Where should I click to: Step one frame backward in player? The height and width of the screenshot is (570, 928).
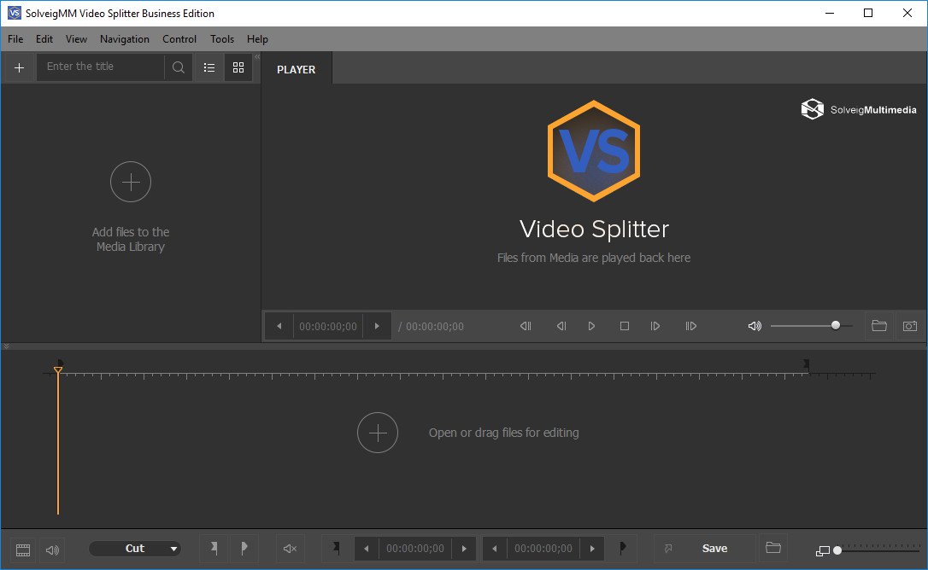(x=561, y=326)
